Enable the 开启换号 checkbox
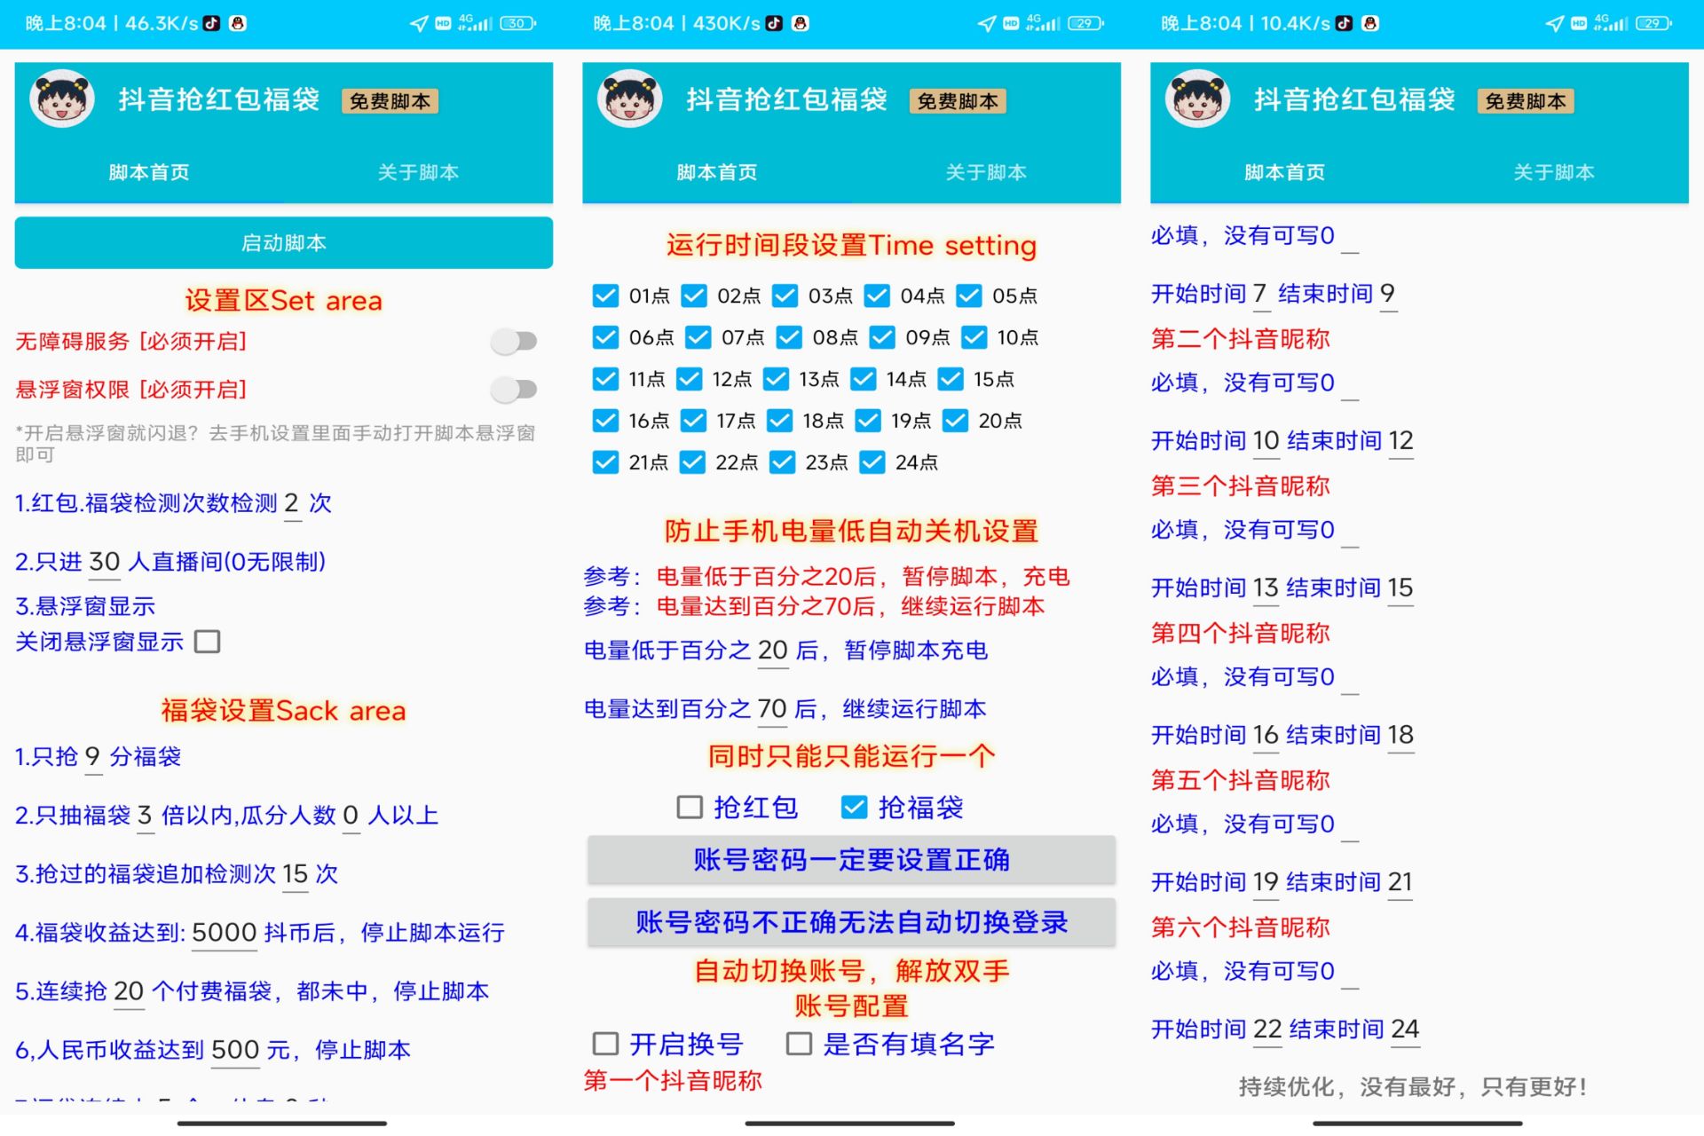The height and width of the screenshot is (1136, 1704). click(x=605, y=1044)
